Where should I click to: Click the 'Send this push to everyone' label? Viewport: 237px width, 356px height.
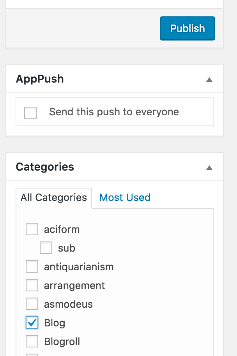(x=114, y=112)
